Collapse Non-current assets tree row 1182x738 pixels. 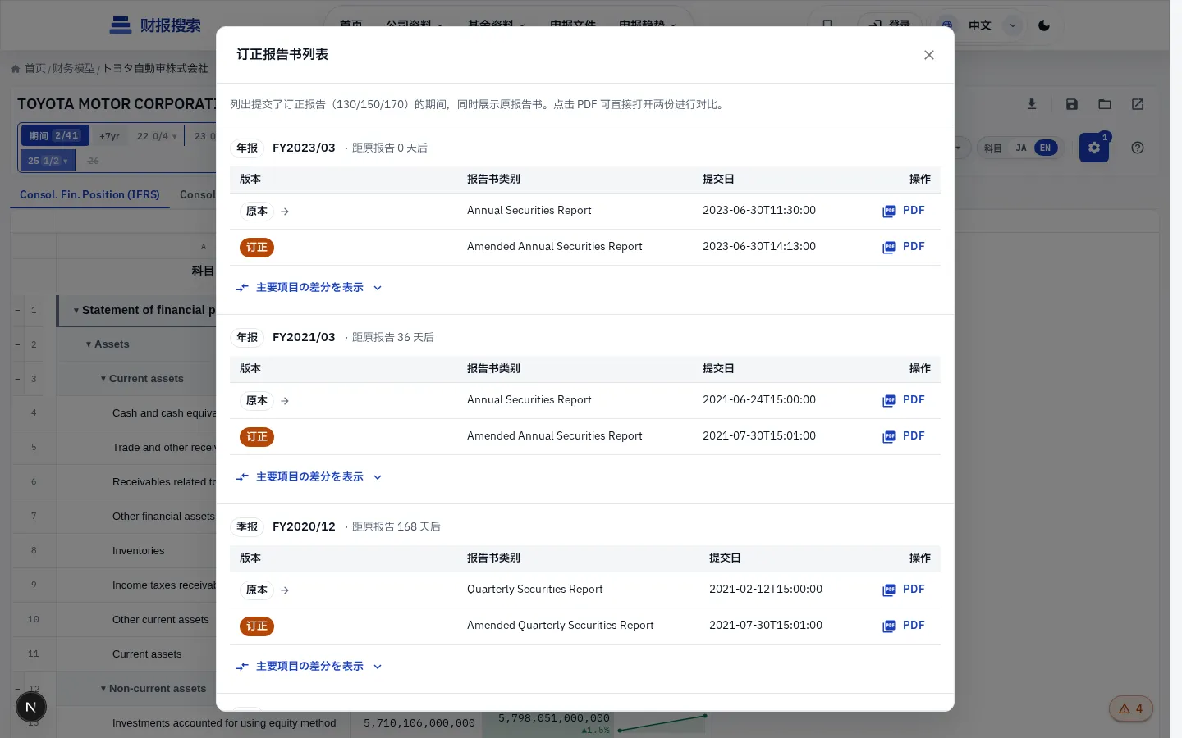click(103, 689)
